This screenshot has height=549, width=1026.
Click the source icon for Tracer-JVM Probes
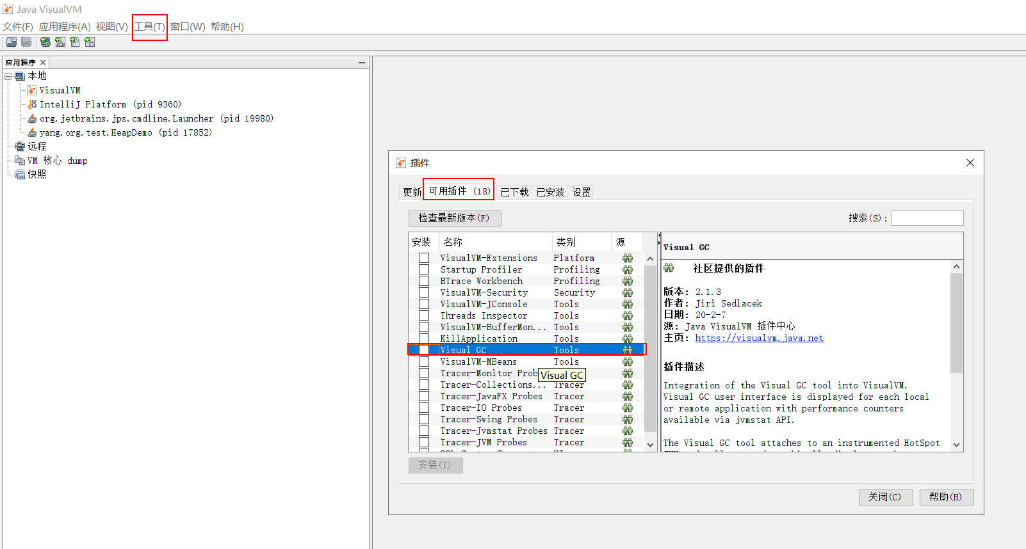[628, 442]
